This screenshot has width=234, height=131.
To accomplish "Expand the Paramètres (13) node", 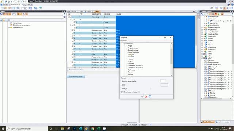I will click(9, 28).
